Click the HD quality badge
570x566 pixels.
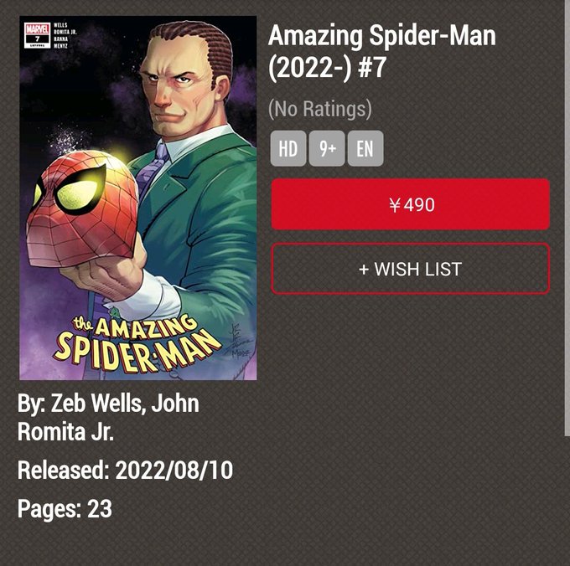pos(288,148)
